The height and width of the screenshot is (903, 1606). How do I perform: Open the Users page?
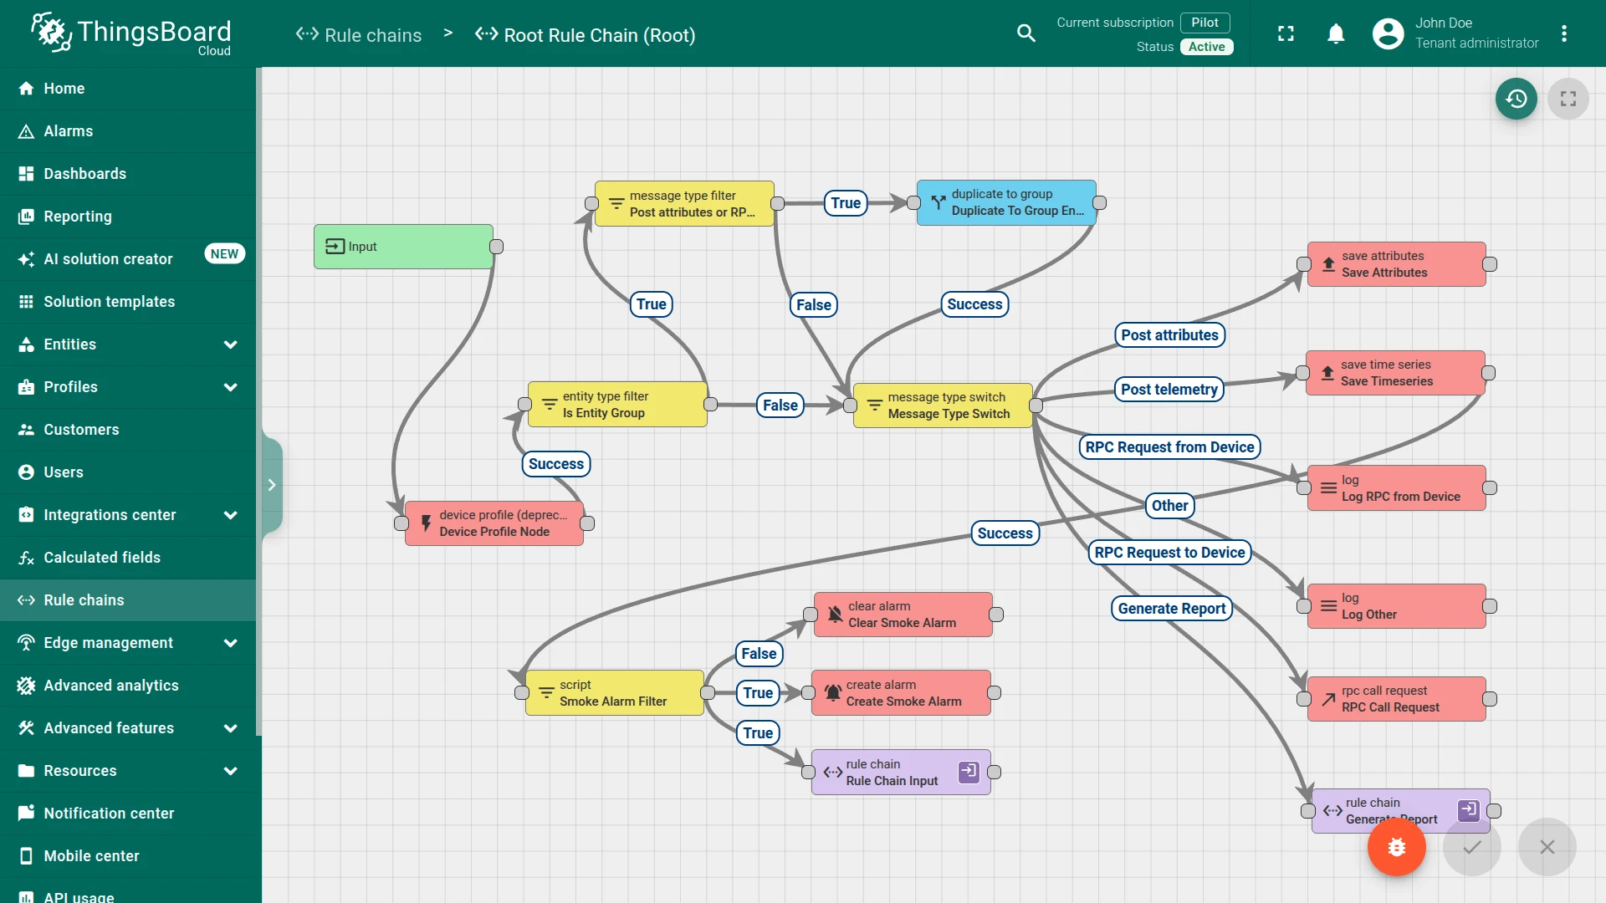[x=128, y=472]
